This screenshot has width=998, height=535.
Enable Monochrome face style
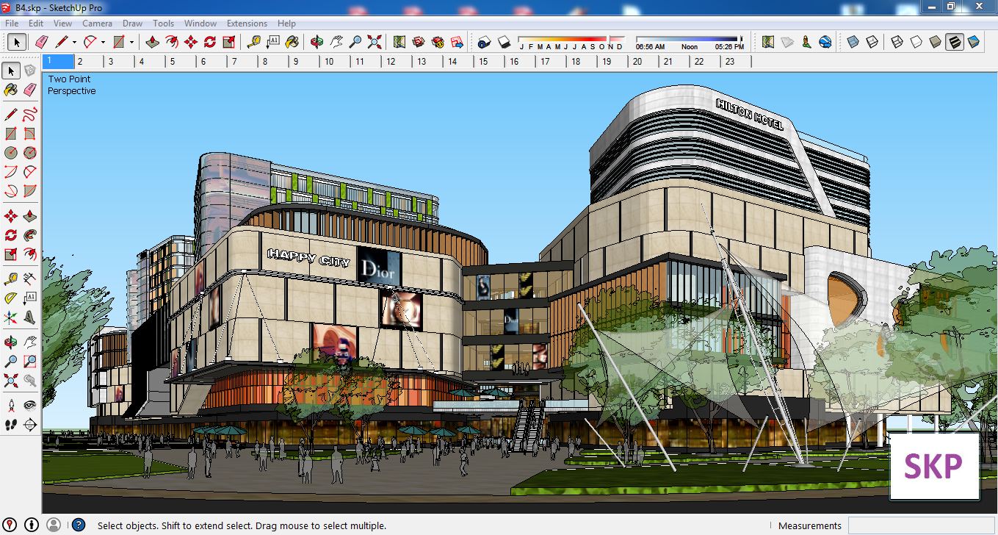point(974,42)
